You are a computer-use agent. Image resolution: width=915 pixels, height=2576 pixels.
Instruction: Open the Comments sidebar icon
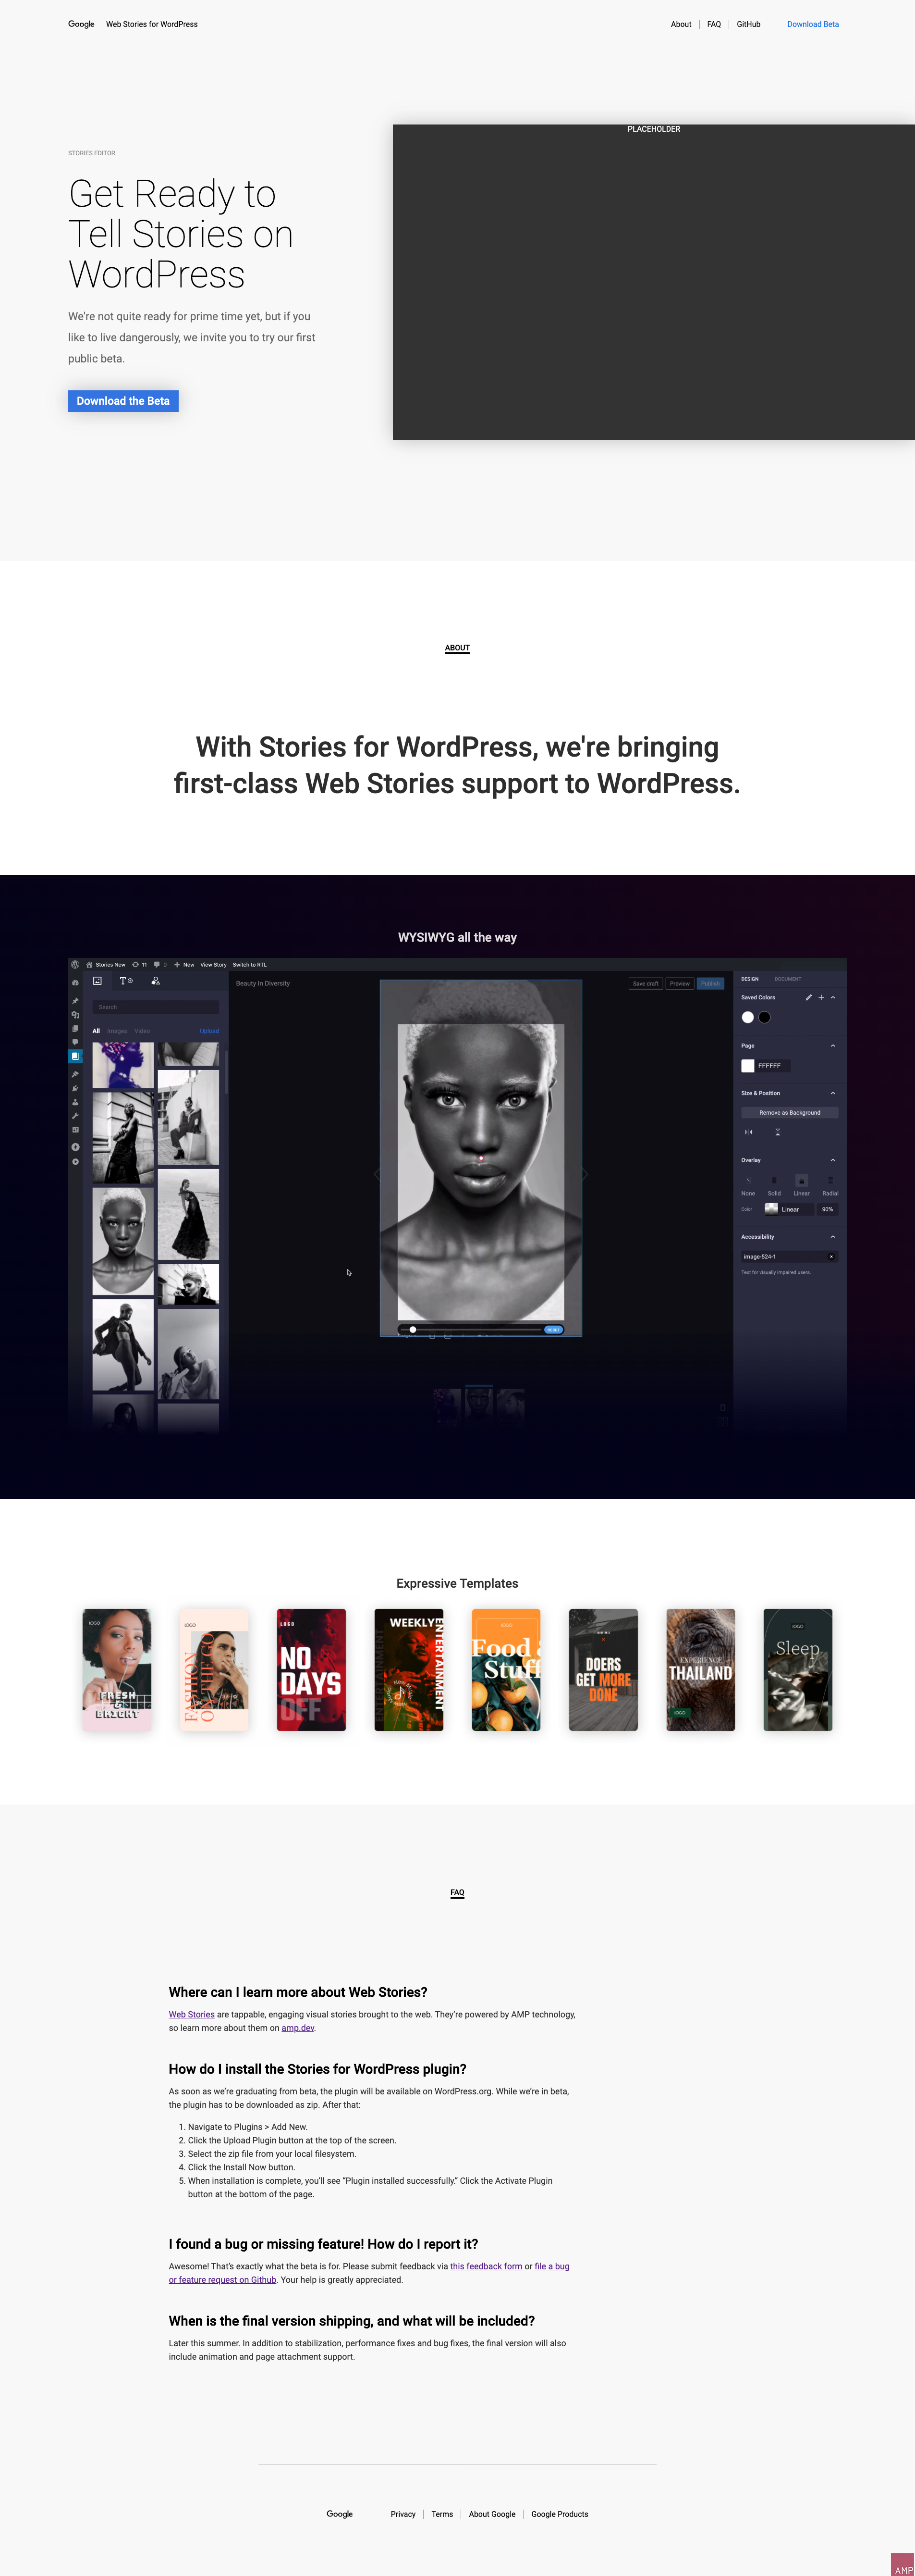point(75,1042)
